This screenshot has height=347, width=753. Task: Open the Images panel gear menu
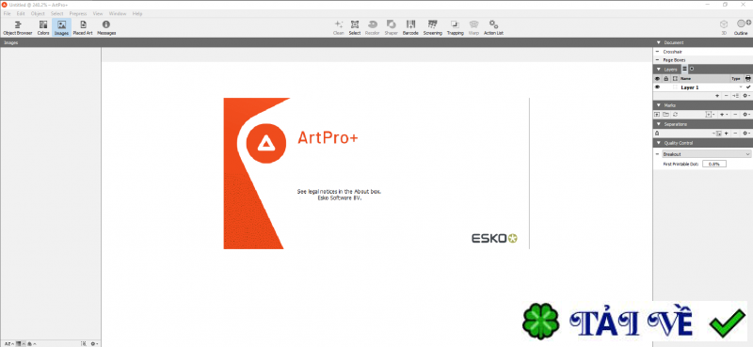click(x=95, y=343)
